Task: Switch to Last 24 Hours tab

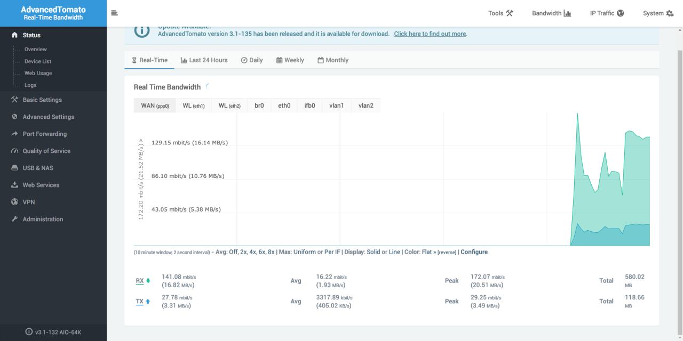Action: [204, 60]
